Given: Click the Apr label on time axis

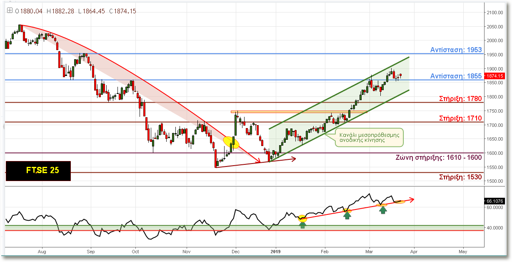Looking at the screenshot, I should pos(414,252).
